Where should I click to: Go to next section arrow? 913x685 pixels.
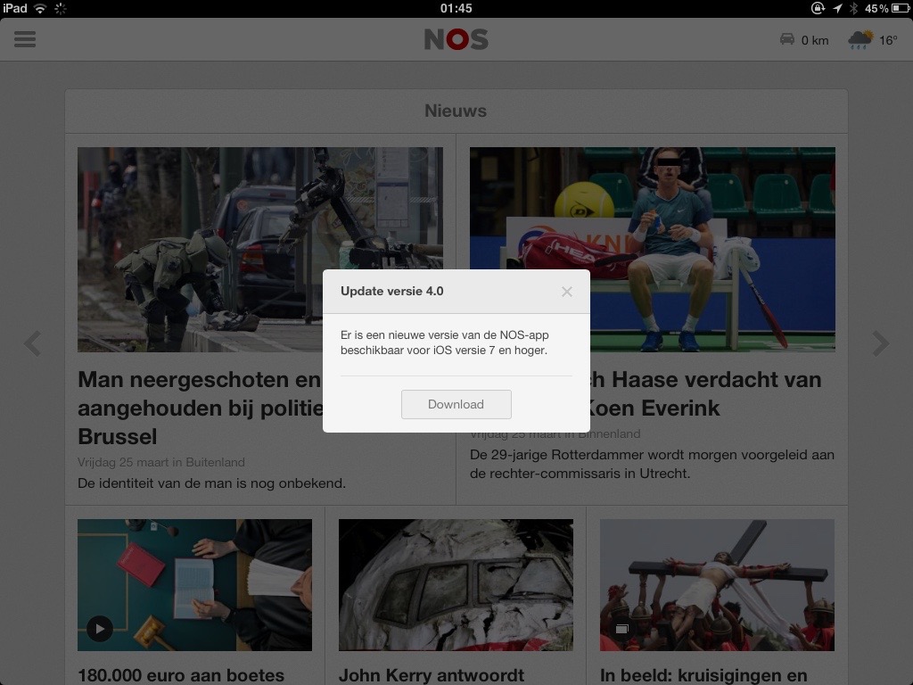pyautogui.click(x=880, y=343)
